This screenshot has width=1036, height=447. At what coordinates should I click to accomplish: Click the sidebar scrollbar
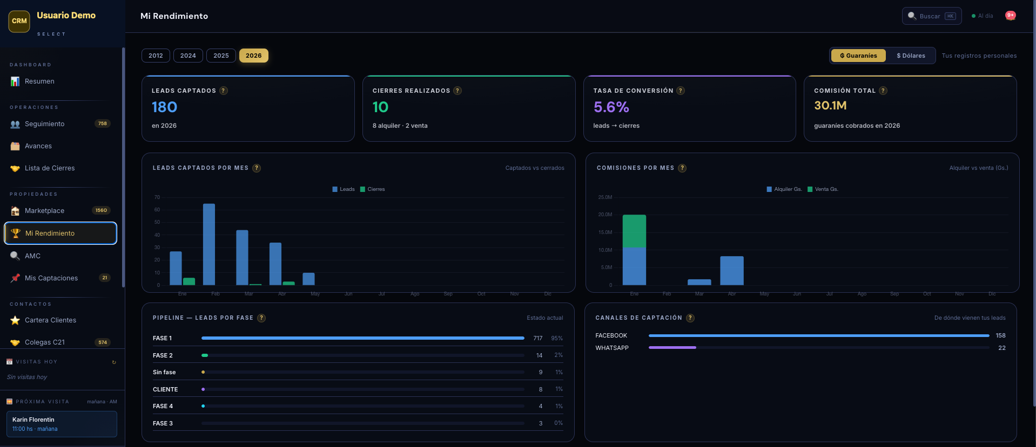click(123, 167)
